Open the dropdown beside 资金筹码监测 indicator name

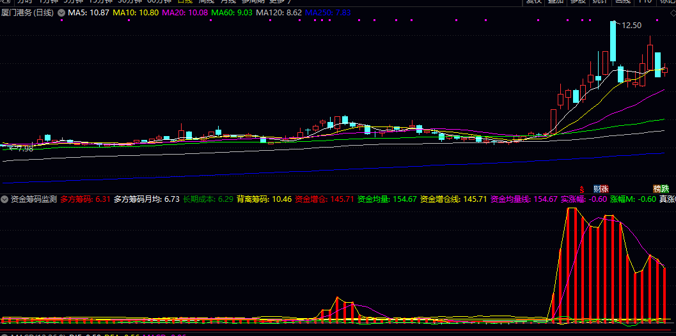[4, 199]
